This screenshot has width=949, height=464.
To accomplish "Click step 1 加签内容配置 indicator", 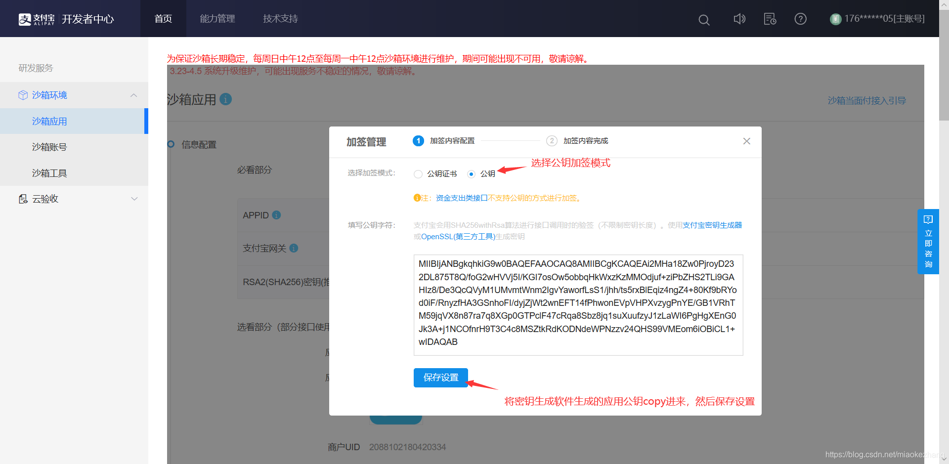I will click(444, 141).
